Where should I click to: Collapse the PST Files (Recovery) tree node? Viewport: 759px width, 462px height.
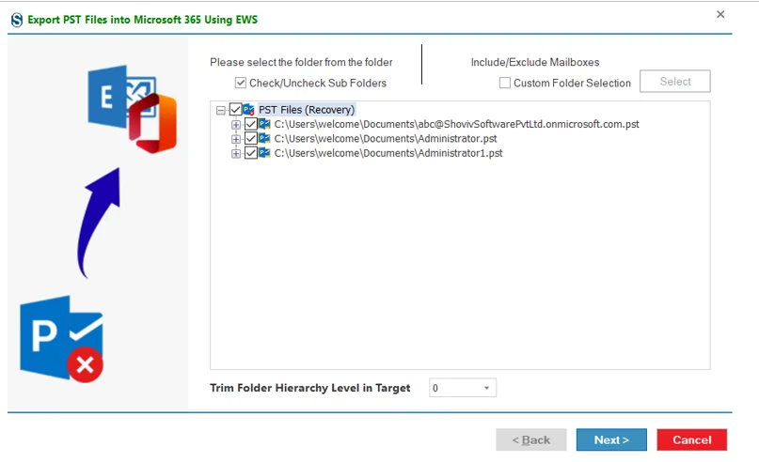click(221, 110)
